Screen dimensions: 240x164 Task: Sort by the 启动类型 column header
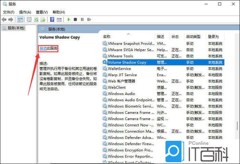pos(193,37)
